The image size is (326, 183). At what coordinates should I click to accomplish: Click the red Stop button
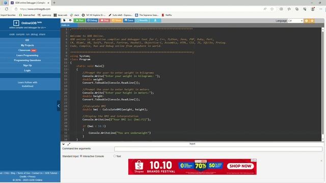[x=104, y=20]
